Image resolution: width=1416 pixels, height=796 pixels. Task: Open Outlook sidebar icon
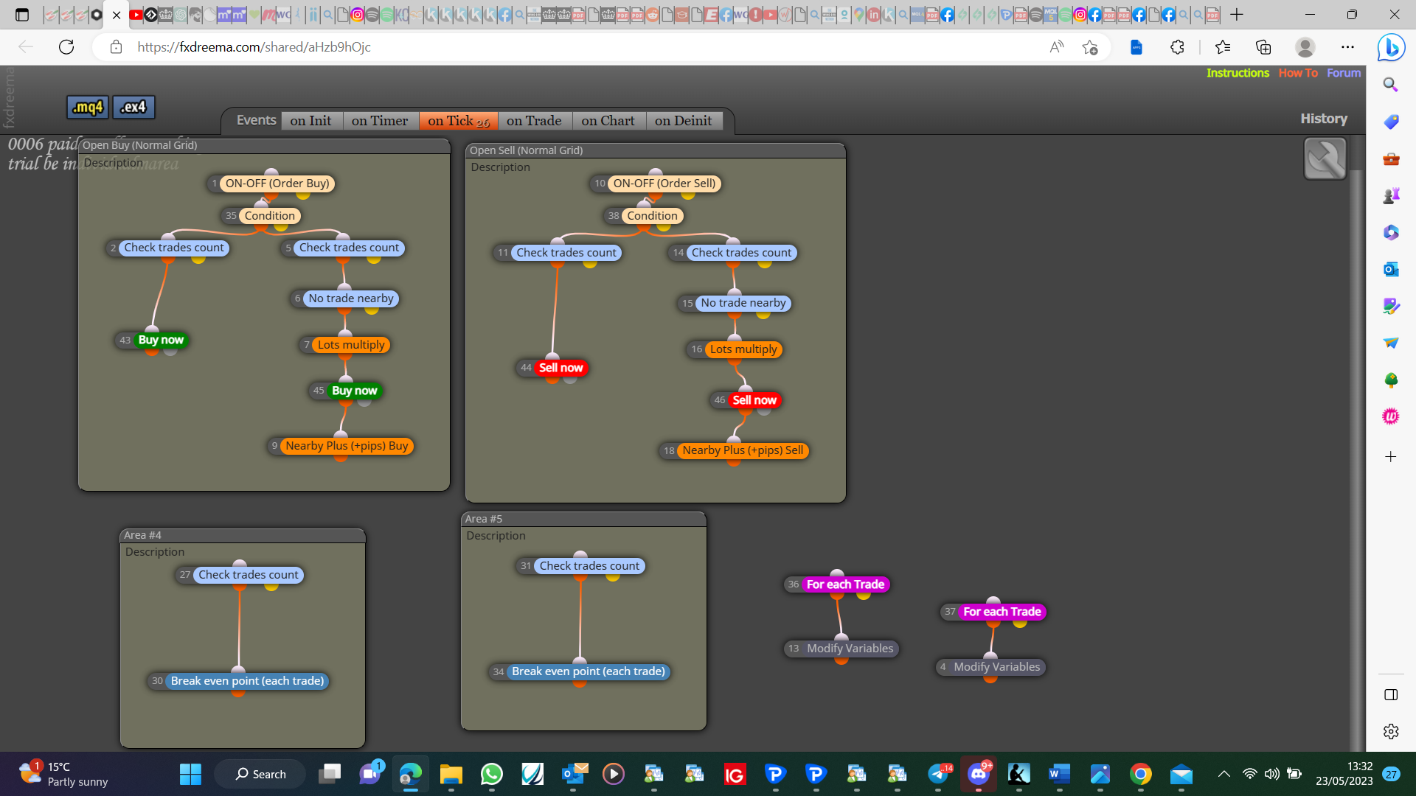(1391, 270)
